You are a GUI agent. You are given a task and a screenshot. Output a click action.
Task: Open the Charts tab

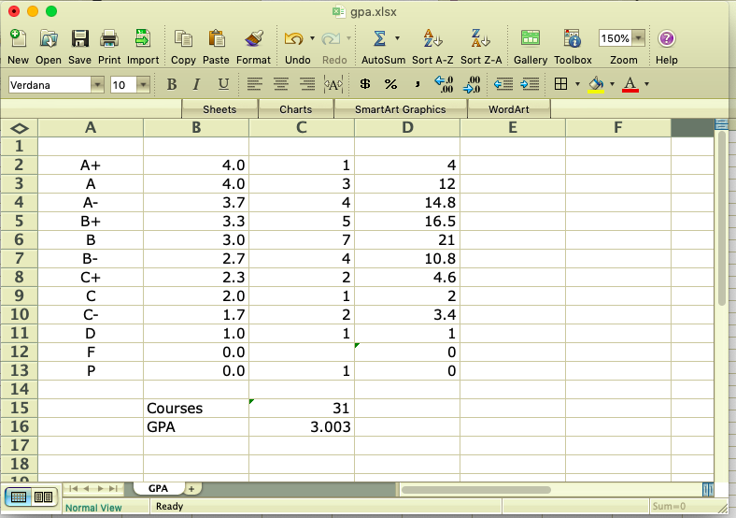(x=295, y=109)
